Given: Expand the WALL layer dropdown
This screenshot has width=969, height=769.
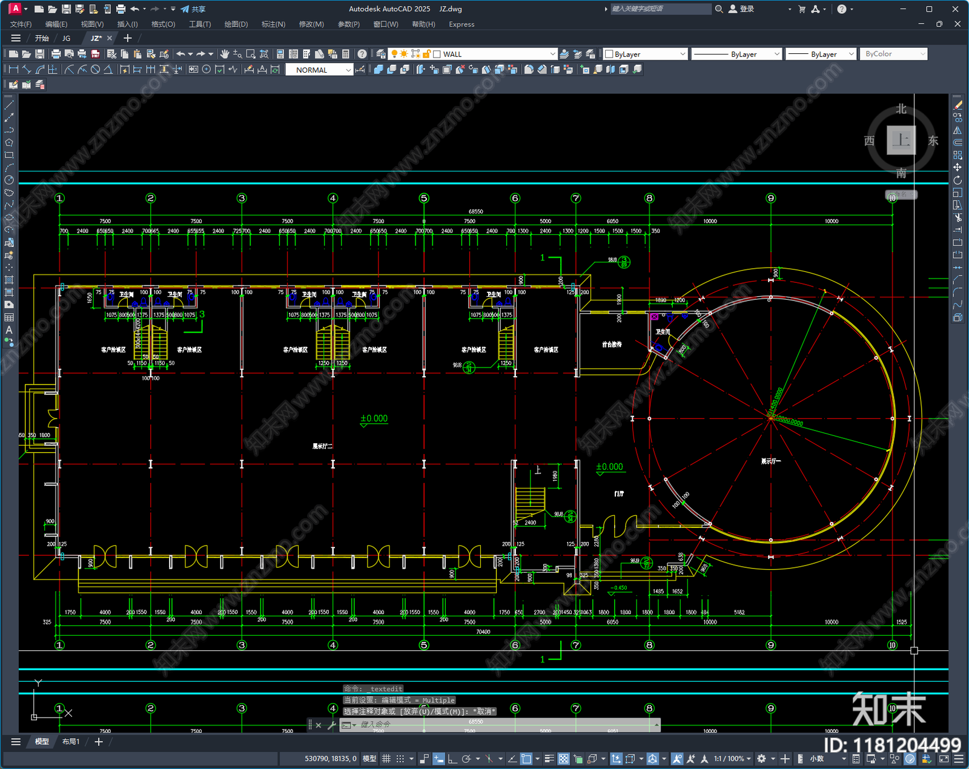Looking at the screenshot, I should pyautogui.click(x=552, y=54).
